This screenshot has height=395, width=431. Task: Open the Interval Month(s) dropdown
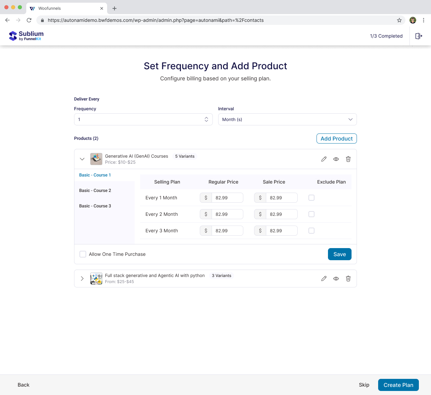click(x=287, y=119)
